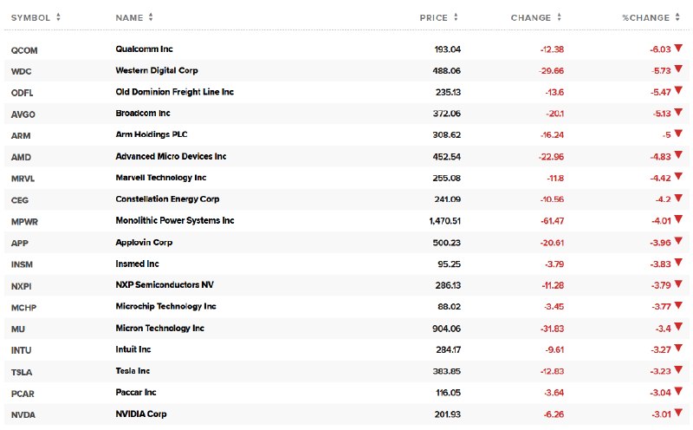Open Advanced Micro Devices Inc page
This screenshot has width=693, height=430.
tap(171, 156)
